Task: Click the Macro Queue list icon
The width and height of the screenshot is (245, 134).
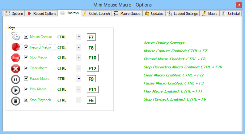Action: 116,14
